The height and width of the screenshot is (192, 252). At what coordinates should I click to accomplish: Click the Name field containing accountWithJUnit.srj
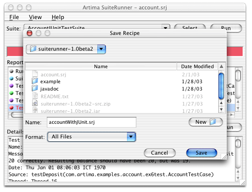92,122
